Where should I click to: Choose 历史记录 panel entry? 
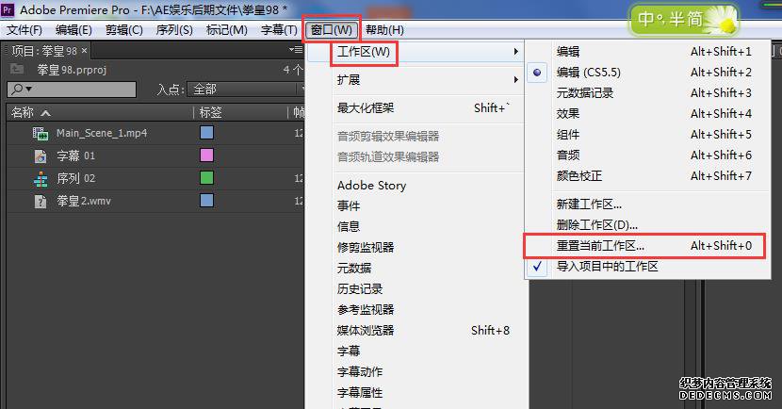click(360, 288)
